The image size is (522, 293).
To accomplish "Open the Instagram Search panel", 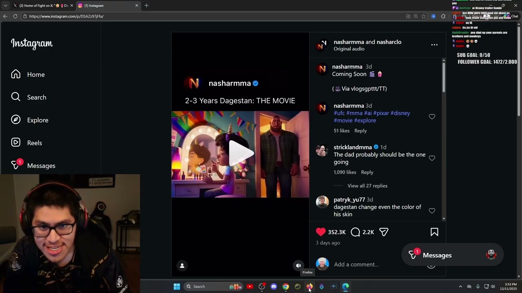I will pyautogui.click(x=29, y=97).
